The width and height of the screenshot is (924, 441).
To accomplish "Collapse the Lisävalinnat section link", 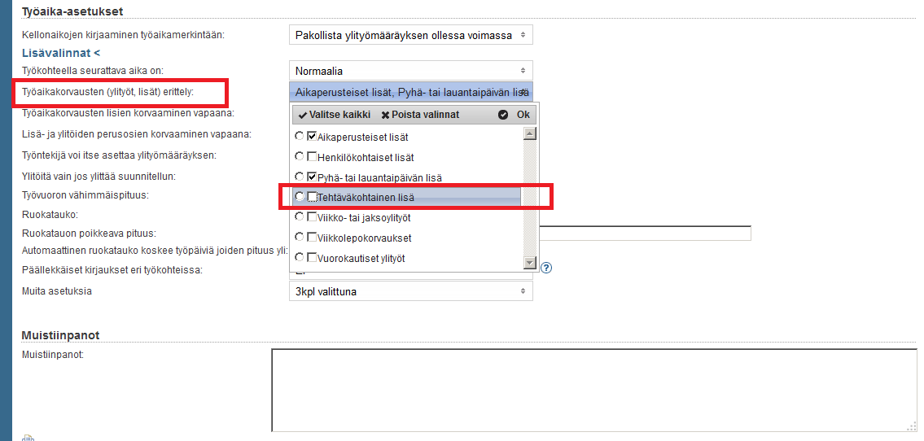I will point(61,53).
